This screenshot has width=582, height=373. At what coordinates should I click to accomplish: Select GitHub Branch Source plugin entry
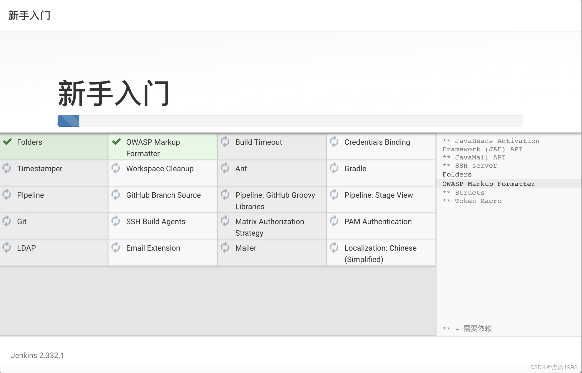coord(163,195)
